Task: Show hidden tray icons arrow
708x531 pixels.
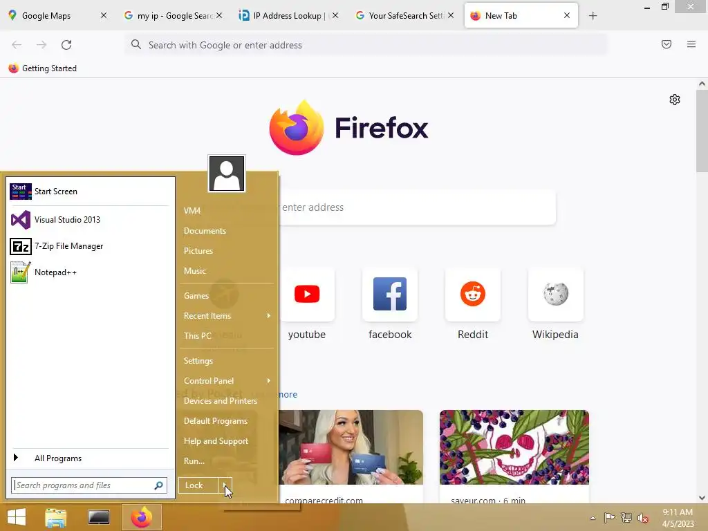Action: pyautogui.click(x=593, y=518)
